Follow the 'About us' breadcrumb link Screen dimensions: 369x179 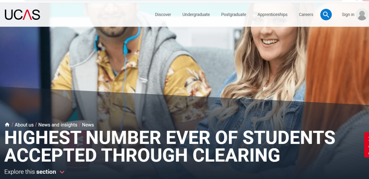pos(24,125)
